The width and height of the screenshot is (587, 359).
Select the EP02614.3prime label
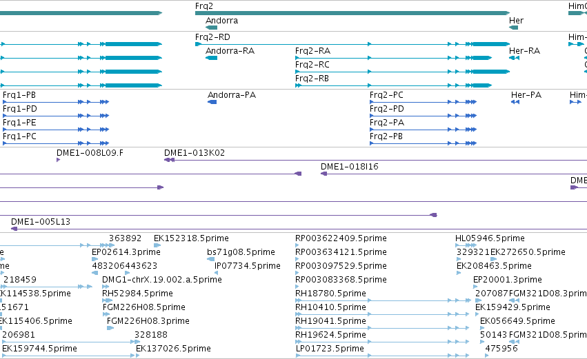pos(126,252)
